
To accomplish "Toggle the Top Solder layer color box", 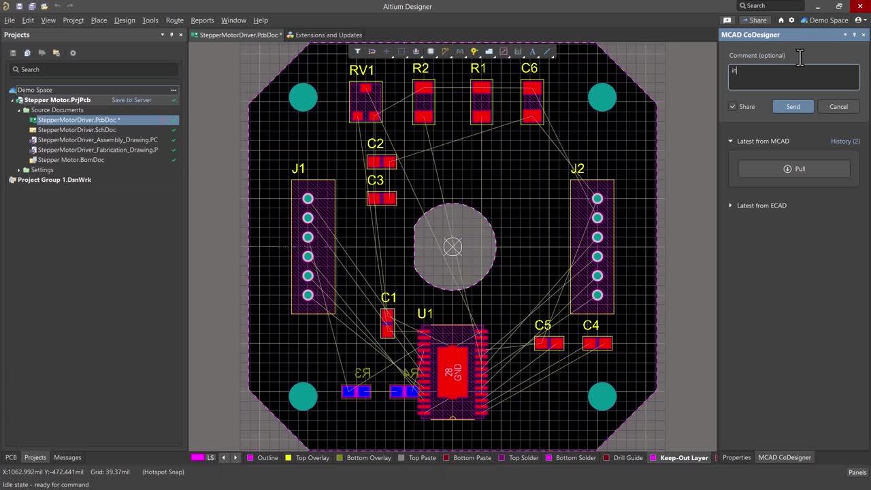I will [502, 458].
